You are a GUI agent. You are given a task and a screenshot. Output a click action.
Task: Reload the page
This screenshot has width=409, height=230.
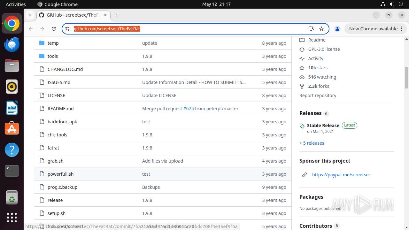(54, 29)
